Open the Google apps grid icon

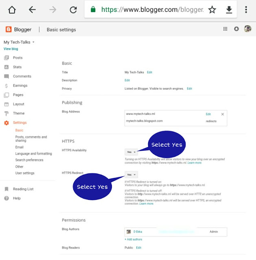click(x=225, y=29)
